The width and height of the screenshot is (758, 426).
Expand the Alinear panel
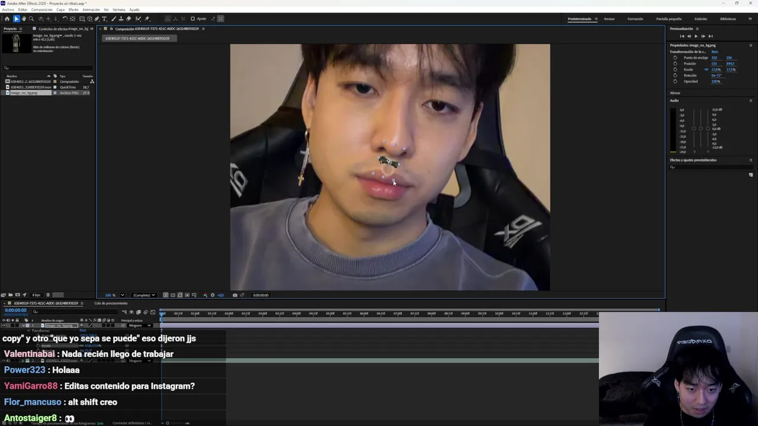675,93
